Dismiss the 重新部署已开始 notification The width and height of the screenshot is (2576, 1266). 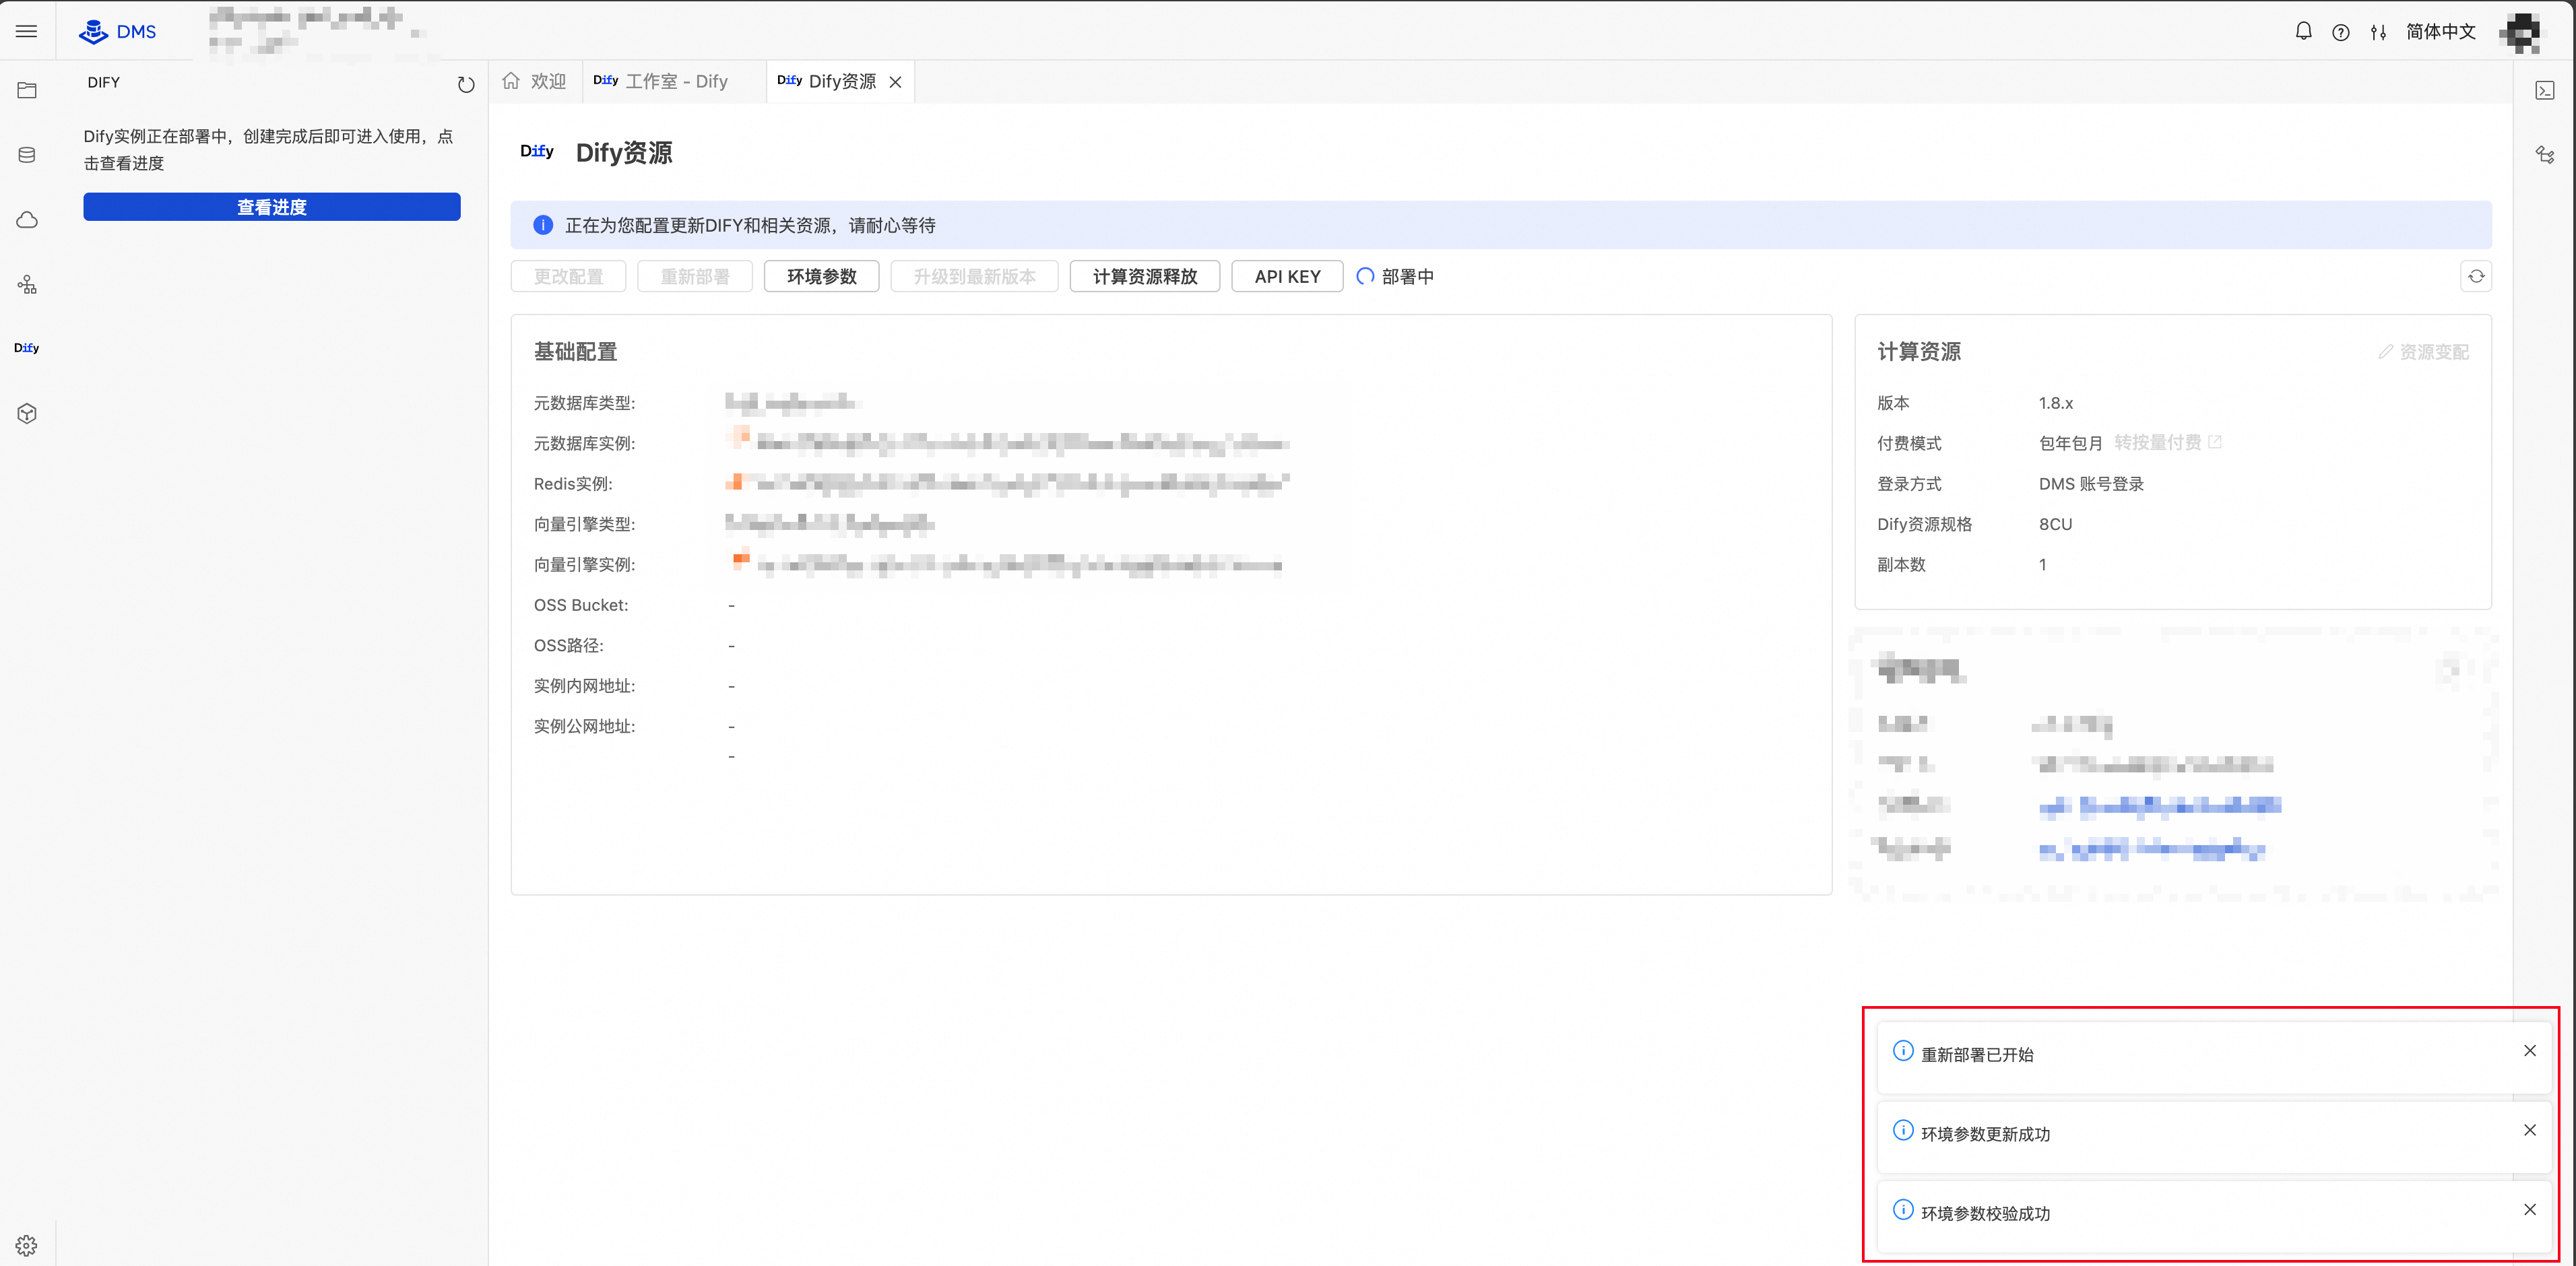tap(2530, 1050)
